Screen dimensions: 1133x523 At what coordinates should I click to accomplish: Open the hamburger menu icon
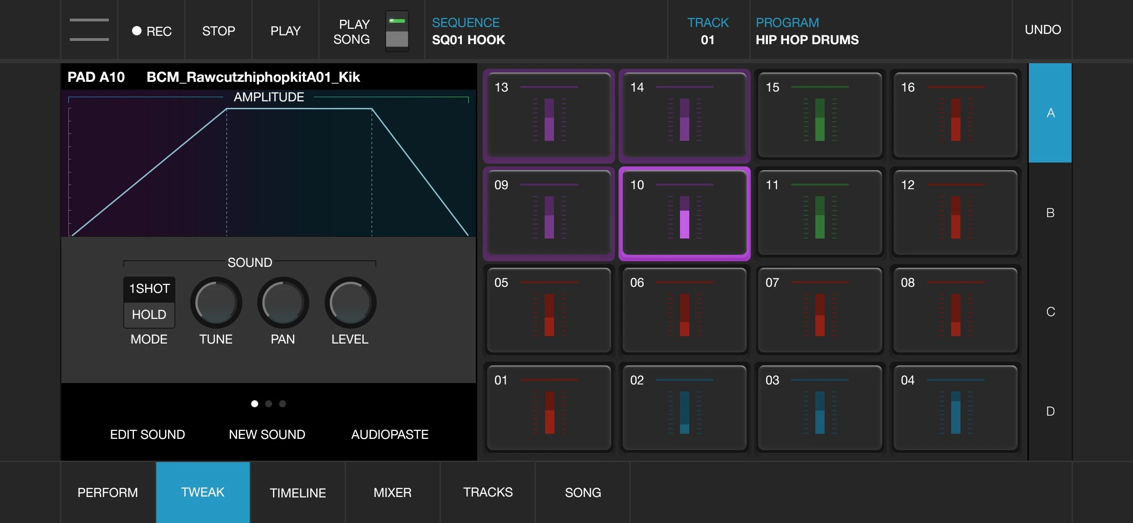point(89,30)
